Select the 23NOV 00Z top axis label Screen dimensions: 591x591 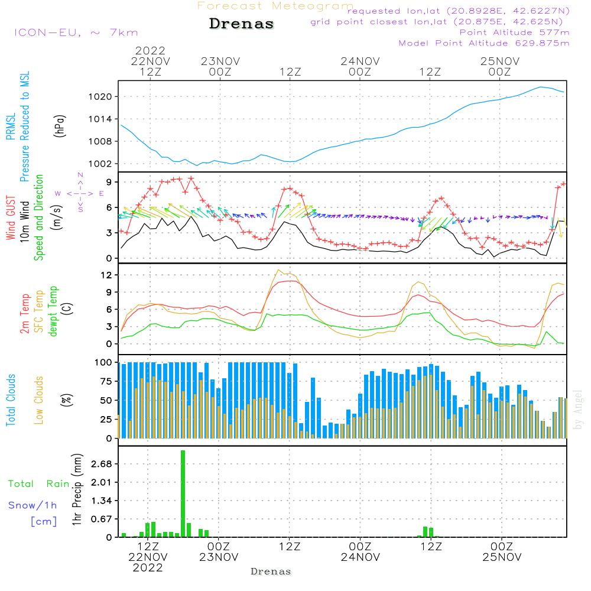click(220, 66)
